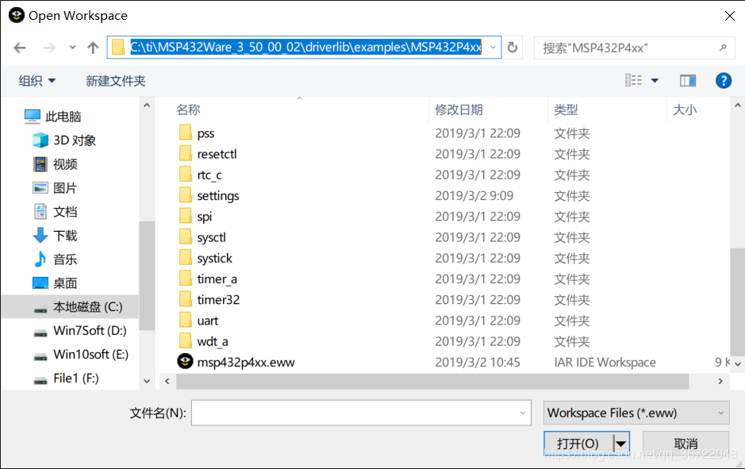Select the resetctl folder icon
The height and width of the screenshot is (469, 745).
(x=186, y=153)
